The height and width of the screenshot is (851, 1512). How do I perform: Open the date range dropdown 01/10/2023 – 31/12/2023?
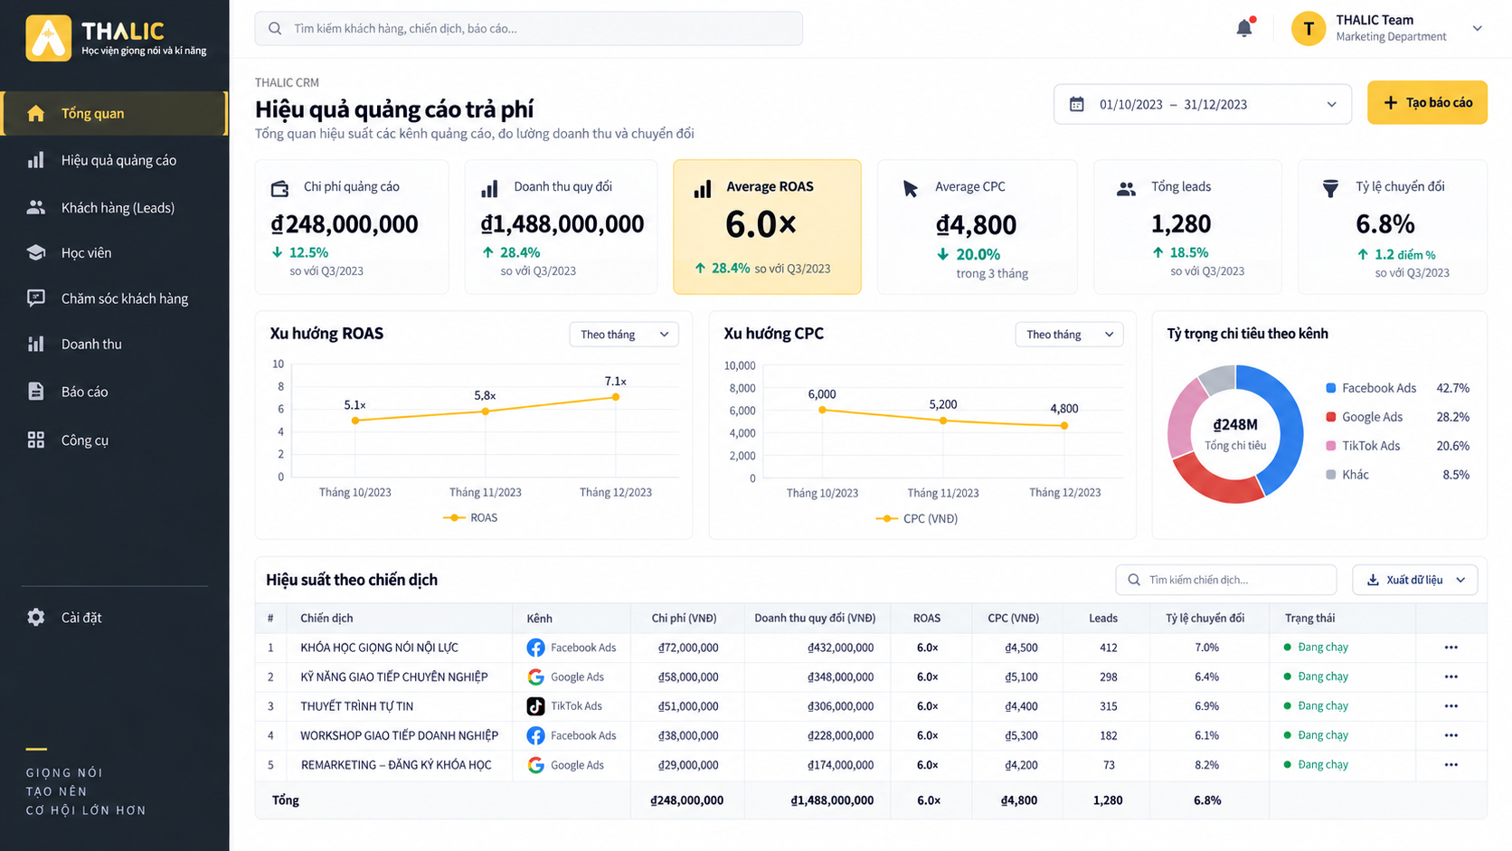pos(1202,104)
